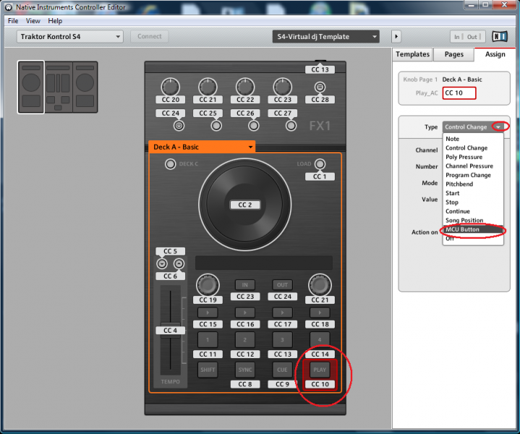Open the Help menu

click(x=55, y=20)
